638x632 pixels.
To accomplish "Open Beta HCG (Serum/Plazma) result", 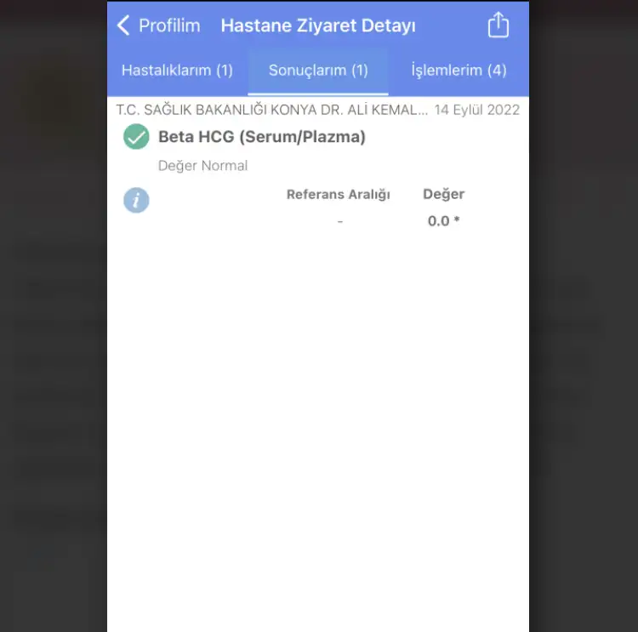I will pyautogui.click(x=262, y=137).
